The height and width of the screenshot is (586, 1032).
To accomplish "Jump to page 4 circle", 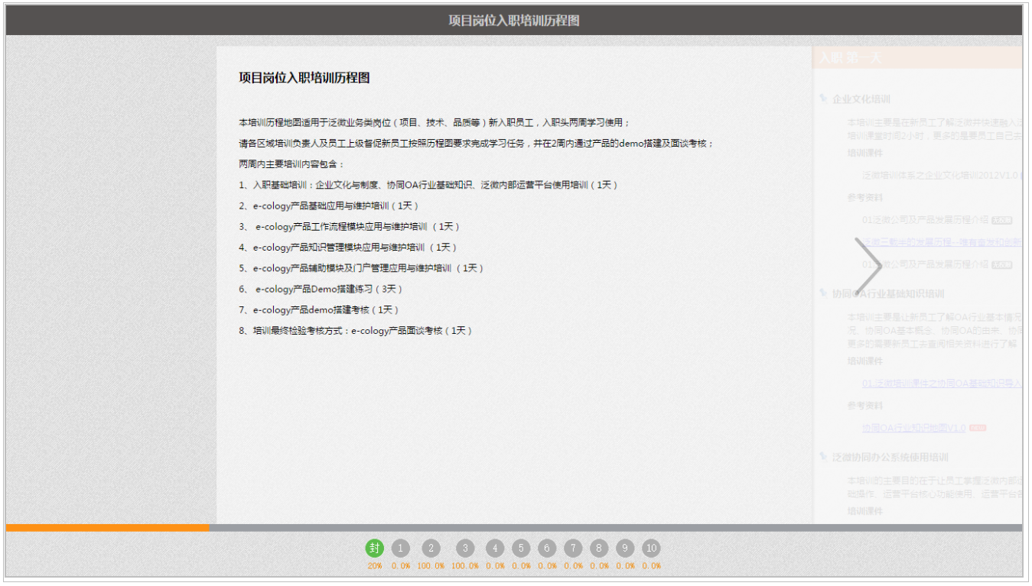I will (x=495, y=548).
